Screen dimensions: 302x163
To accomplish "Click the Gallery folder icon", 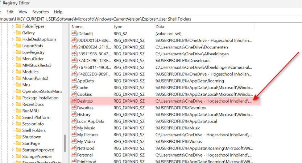I will 18,33.
